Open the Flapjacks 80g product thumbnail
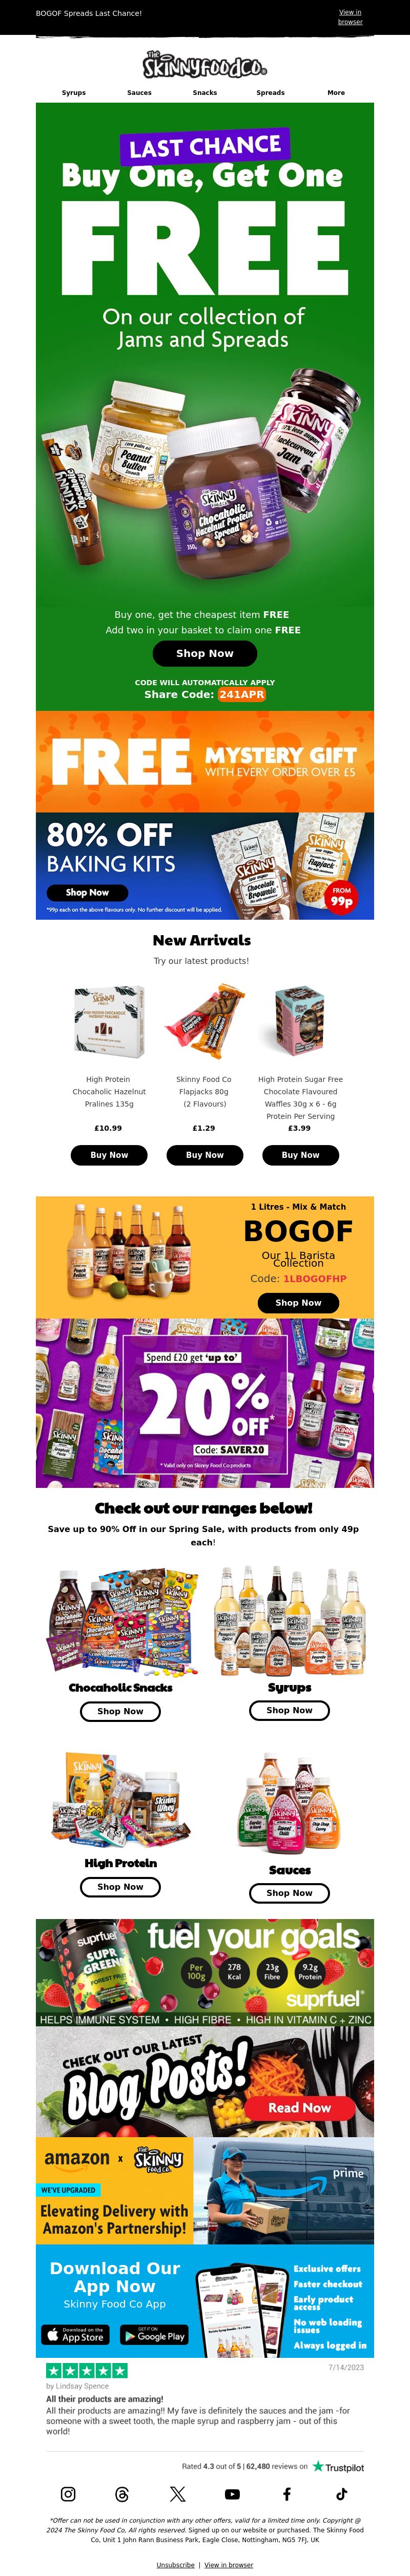The width and height of the screenshot is (410, 2576). (x=204, y=1020)
